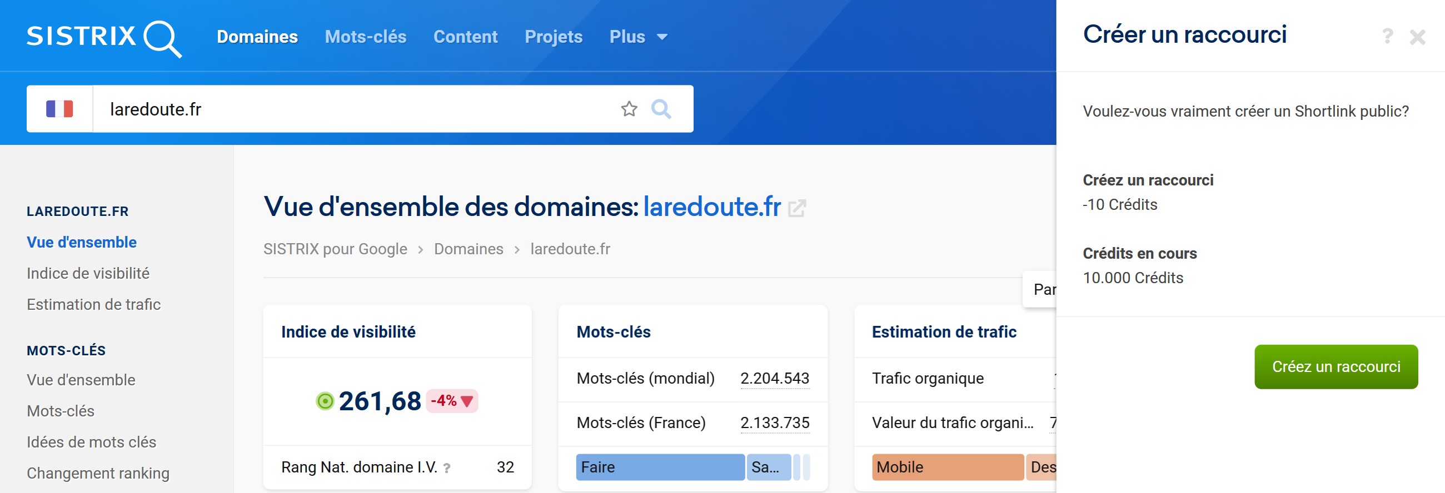Viewport: 1445px width, 493px height.
Task: Open help question mark in shortcut panel
Action: (1387, 37)
